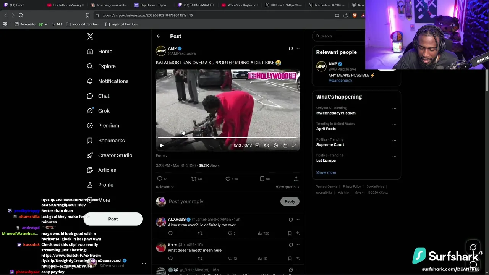The image size is (489, 275).
Task: Open Chat in X sidebar
Action: 98,96
